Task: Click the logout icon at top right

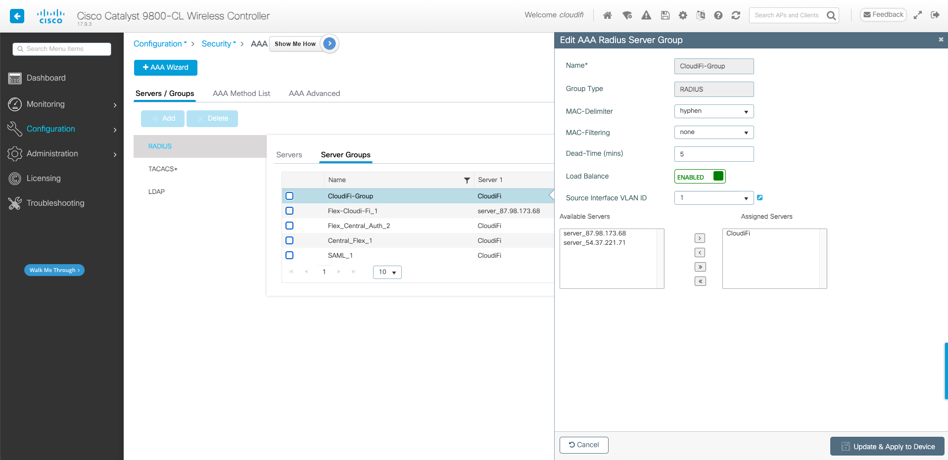Action: [935, 15]
